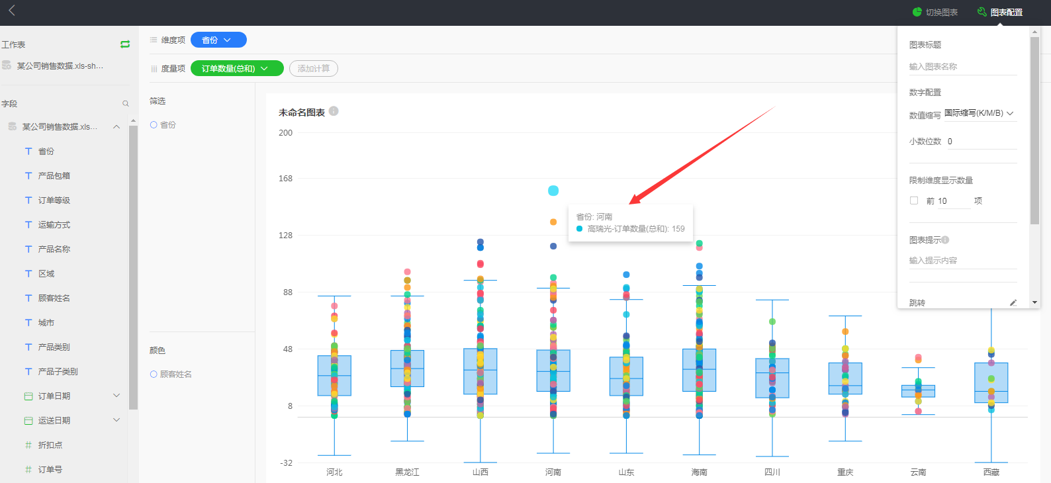Click the green swap icon beside 工作表

(x=125, y=44)
